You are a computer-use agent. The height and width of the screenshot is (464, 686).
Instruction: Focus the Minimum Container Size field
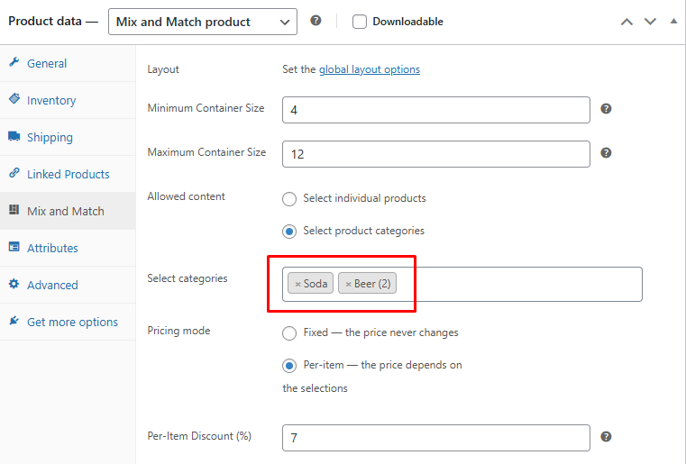tap(436, 110)
